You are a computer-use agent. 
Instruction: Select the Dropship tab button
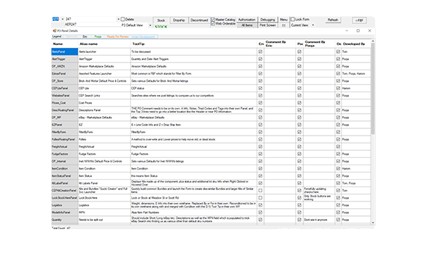179,20
